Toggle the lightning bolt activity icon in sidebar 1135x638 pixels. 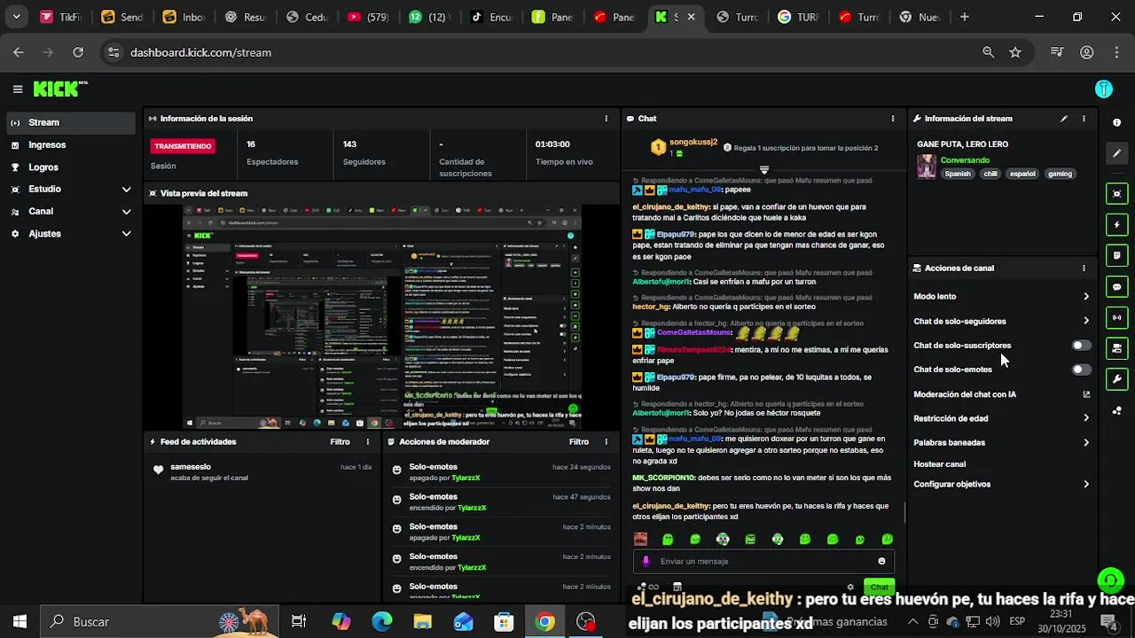(1116, 225)
